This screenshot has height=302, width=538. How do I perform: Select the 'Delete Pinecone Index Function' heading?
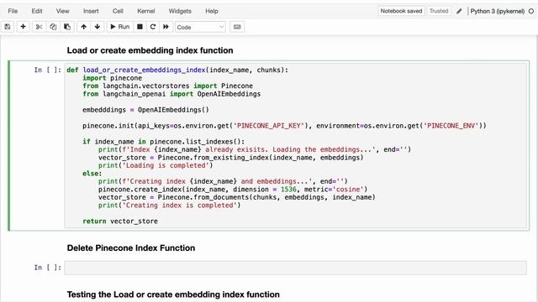click(131, 248)
